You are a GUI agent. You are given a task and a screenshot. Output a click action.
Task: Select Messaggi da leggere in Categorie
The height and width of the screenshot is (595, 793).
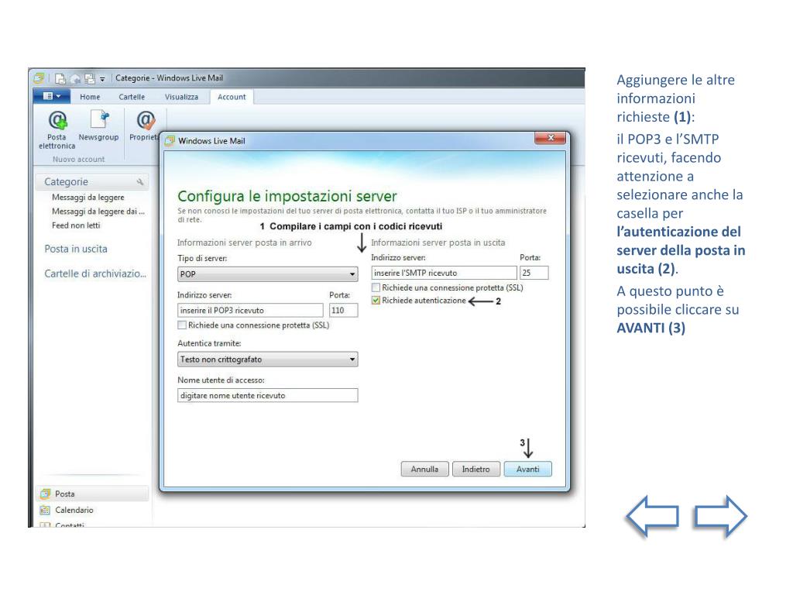88,198
